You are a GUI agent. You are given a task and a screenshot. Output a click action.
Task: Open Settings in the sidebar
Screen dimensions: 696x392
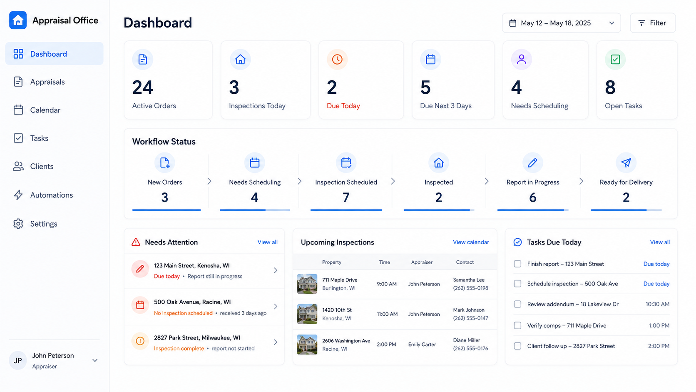54,224
